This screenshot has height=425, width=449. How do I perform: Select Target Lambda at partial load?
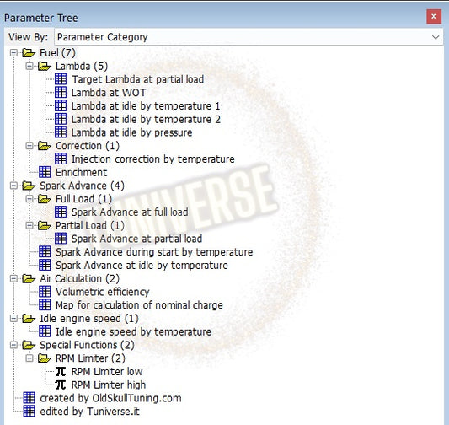(138, 79)
